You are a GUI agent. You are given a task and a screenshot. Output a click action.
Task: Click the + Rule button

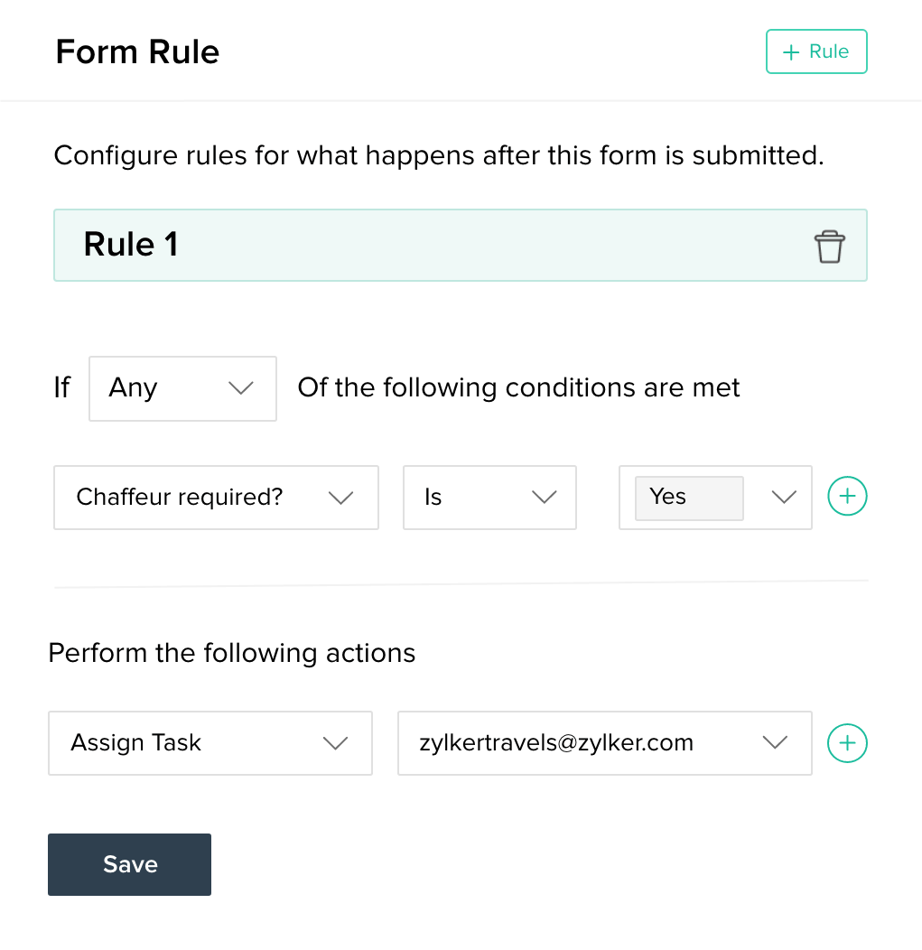point(815,51)
